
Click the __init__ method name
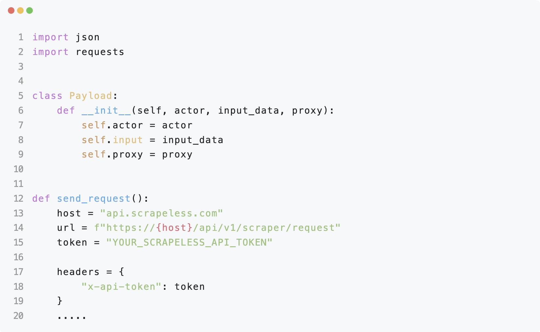[106, 111]
